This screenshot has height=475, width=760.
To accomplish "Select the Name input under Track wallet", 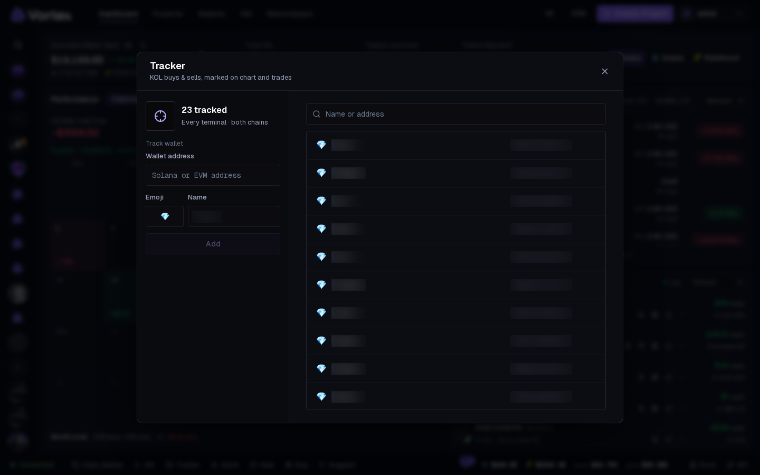I will coord(234,216).
